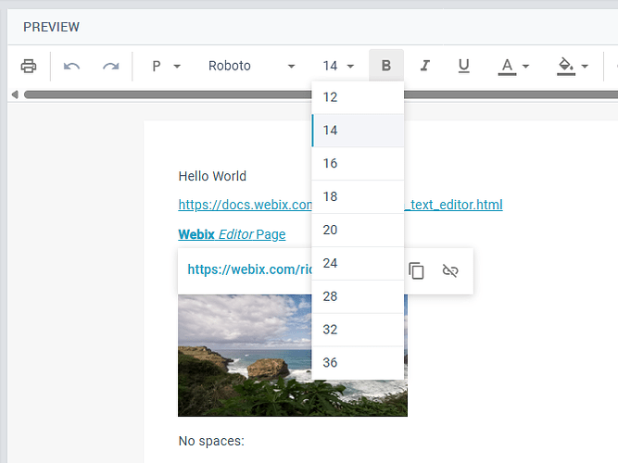Select font size 32

[x=358, y=330]
